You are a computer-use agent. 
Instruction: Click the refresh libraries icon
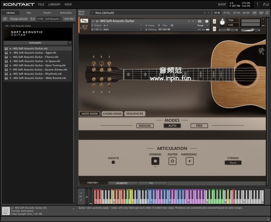[x=5, y=19]
